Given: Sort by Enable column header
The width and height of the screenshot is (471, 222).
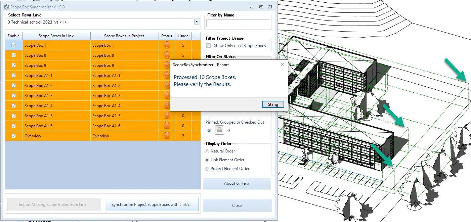Looking at the screenshot, I should point(14,36).
